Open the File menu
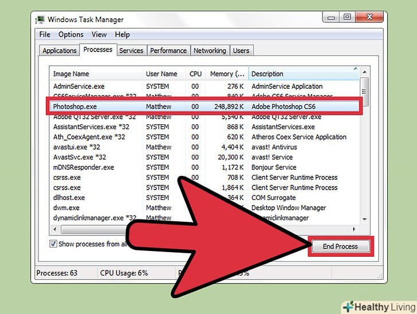Image resolution: width=417 pixels, height=314 pixels. click(45, 34)
